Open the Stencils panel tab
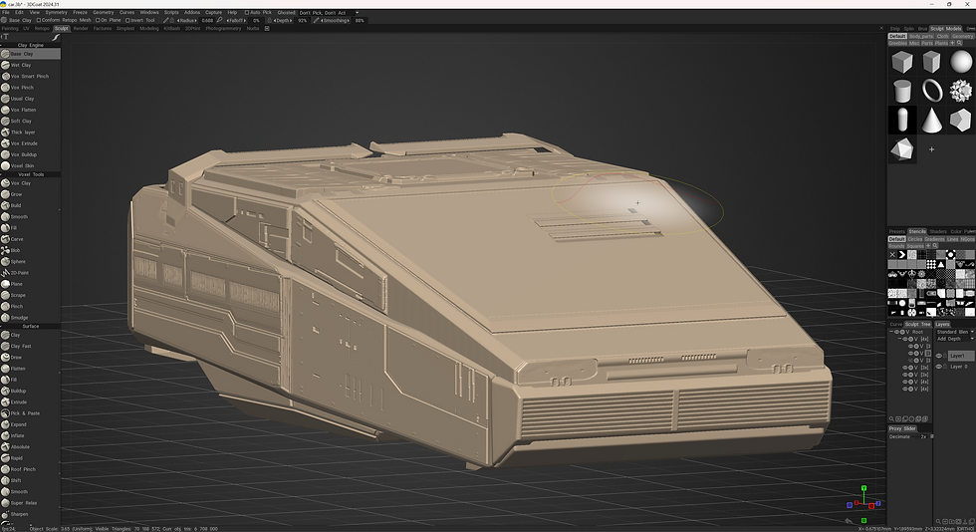Screen dimensions: 976x532 coord(917,232)
